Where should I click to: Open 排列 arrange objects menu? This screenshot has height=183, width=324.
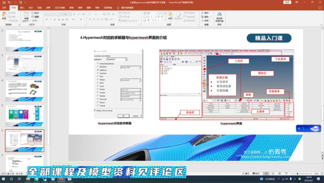pyautogui.click(x=170, y=16)
